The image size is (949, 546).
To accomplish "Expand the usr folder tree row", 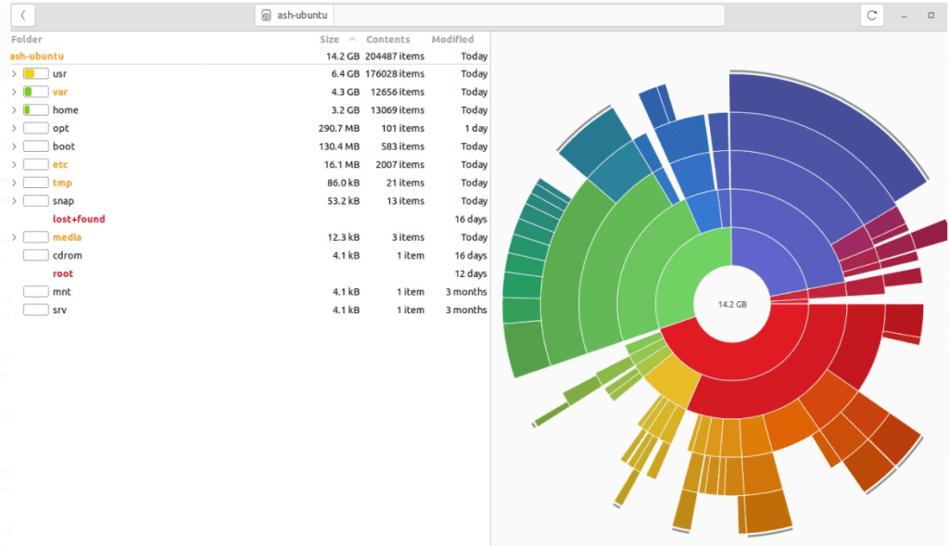I will pos(14,74).
